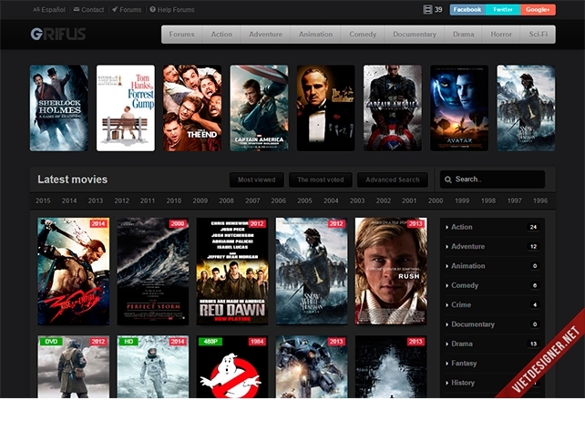585x421 pixels.
Task: Filter movies by year 2014
Action: pyautogui.click(x=69, y=200)
